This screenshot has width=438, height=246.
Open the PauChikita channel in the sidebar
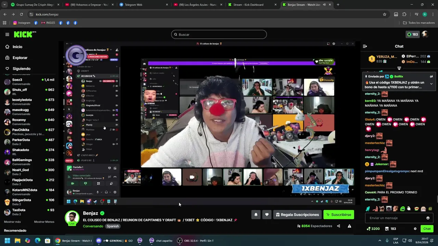coord(29,132)
